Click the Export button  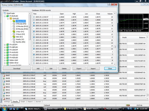[79, 69]
